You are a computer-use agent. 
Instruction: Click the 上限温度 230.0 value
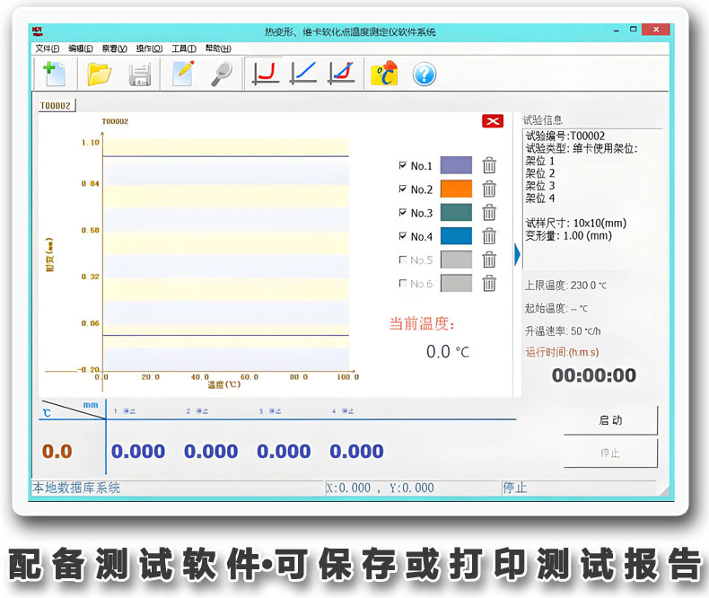(588, 286)
